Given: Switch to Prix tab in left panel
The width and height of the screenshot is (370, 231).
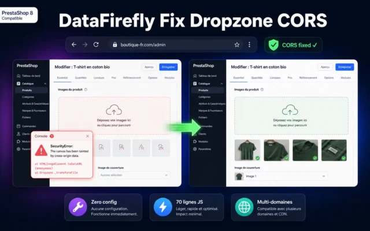Looking at the screenshot, I should point(114,78).
